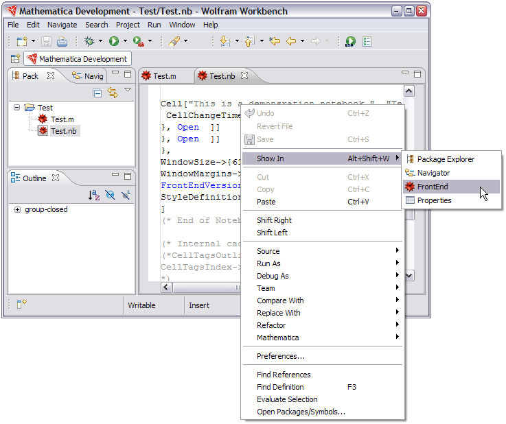Jump to Last Edit Location icon
This screenshot has width=506, height=424.
tap(275, 41)
